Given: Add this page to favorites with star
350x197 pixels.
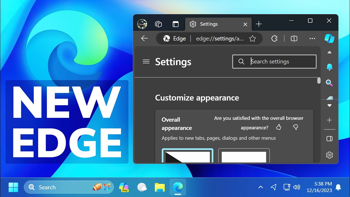Looking at the screenshot, I should [x=252, y=39].
